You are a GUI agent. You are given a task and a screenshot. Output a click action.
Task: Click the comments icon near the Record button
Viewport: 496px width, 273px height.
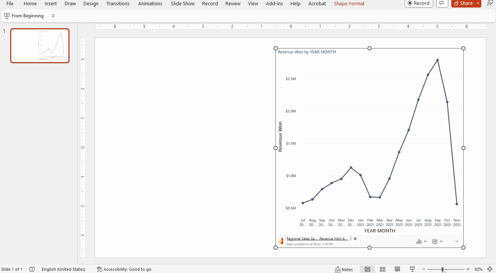pos(442,3)
